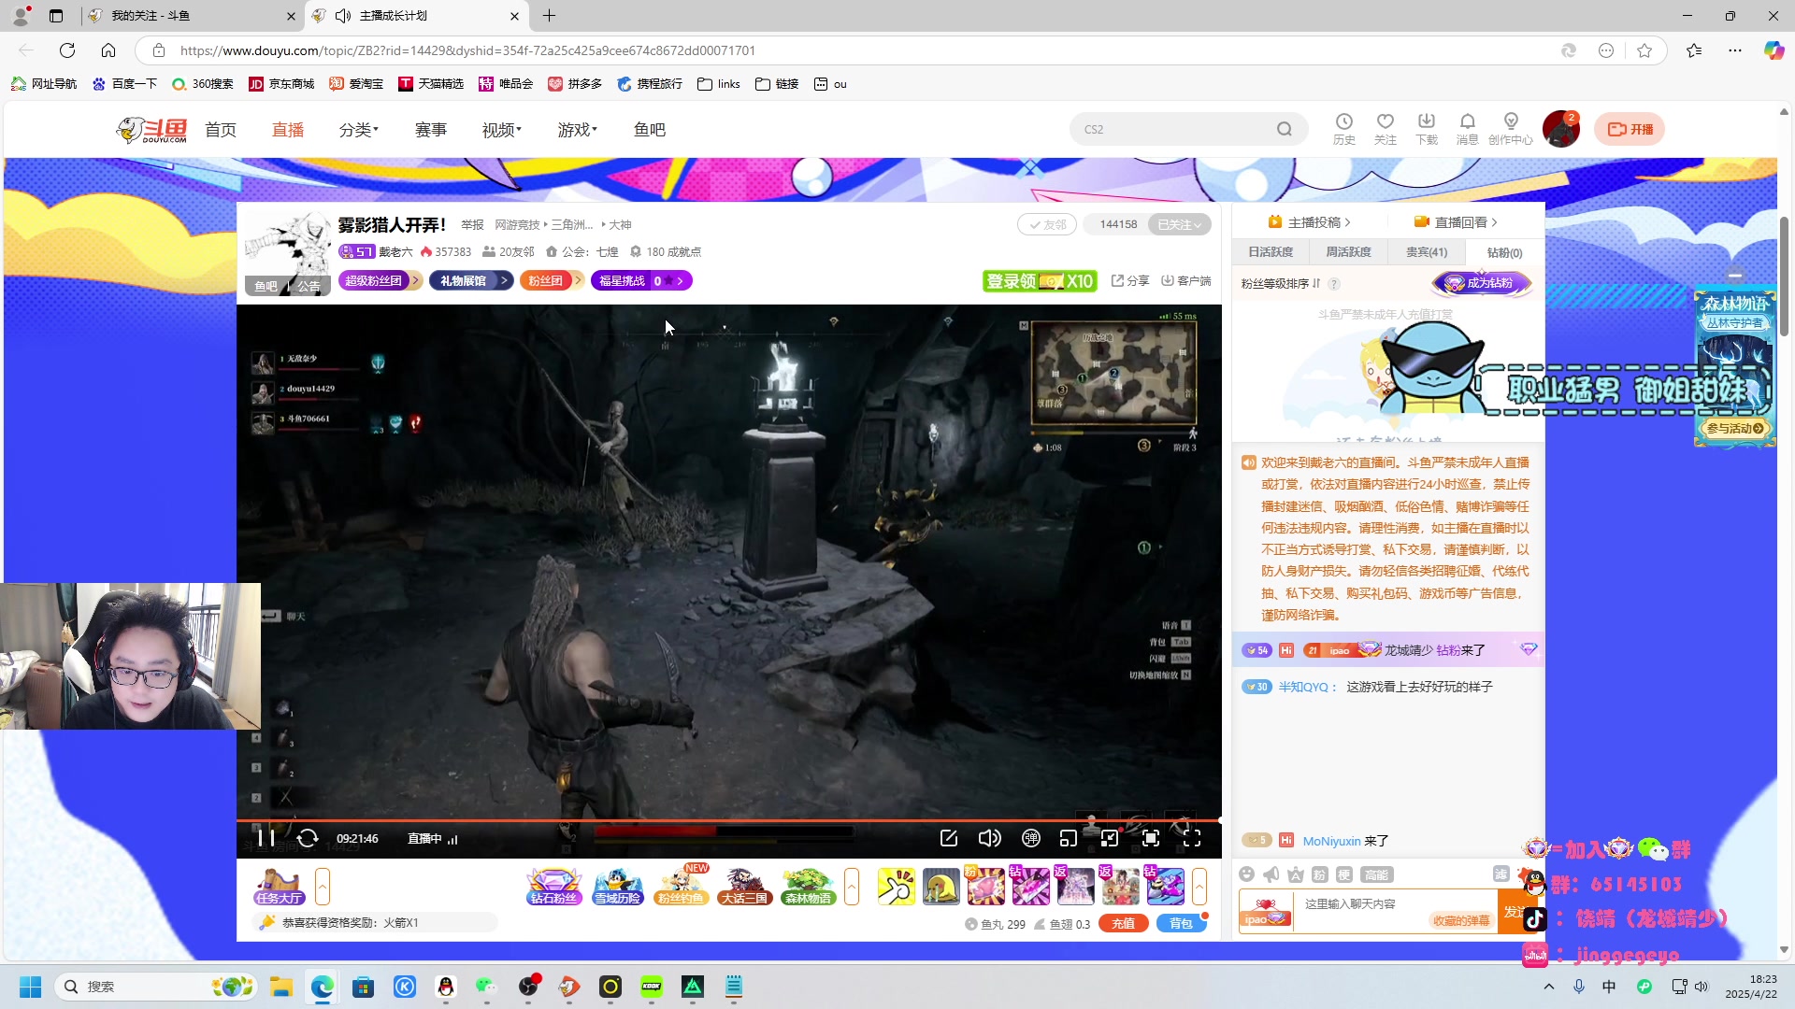Open the 已关注 follow dropdown
This screenshot has height=1009, width=1795.
click(1179, 224)
